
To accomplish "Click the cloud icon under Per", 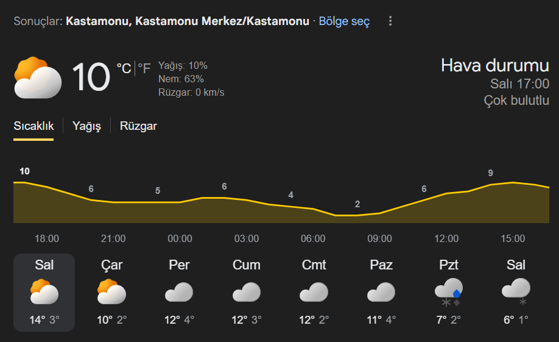I will [x=179, y=292].
